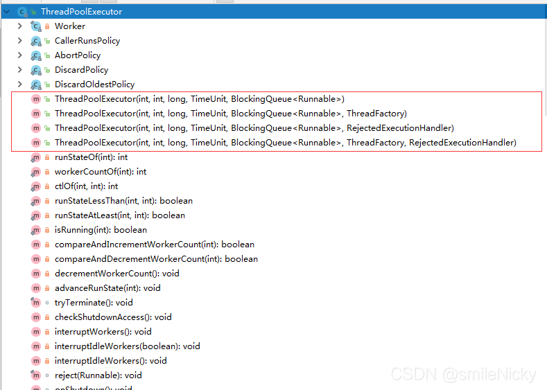The height and width of the screenshot is (390, 547).
Task: Select interruptIdleWorkers(boolean): void method
Action: coord(128,346)
